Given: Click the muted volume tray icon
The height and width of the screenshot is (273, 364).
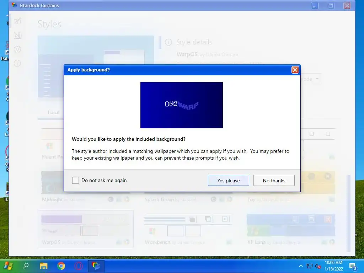Looking at the screenshot, I should coord(318,266).
